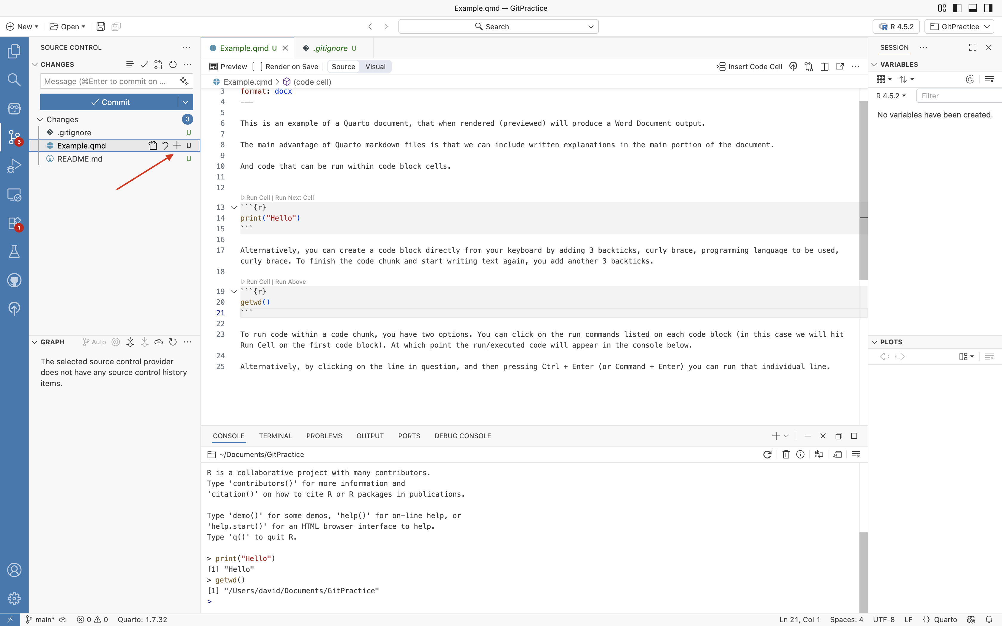Stage changes for Example.qmd with plus icon

[x=177, y=145]
